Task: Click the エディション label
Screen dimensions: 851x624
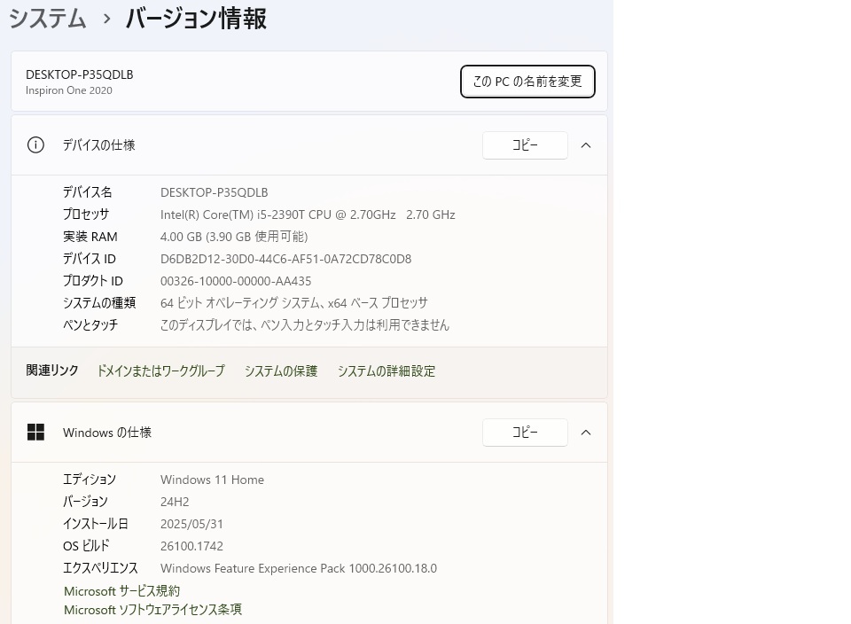Action: coord(90,480)
